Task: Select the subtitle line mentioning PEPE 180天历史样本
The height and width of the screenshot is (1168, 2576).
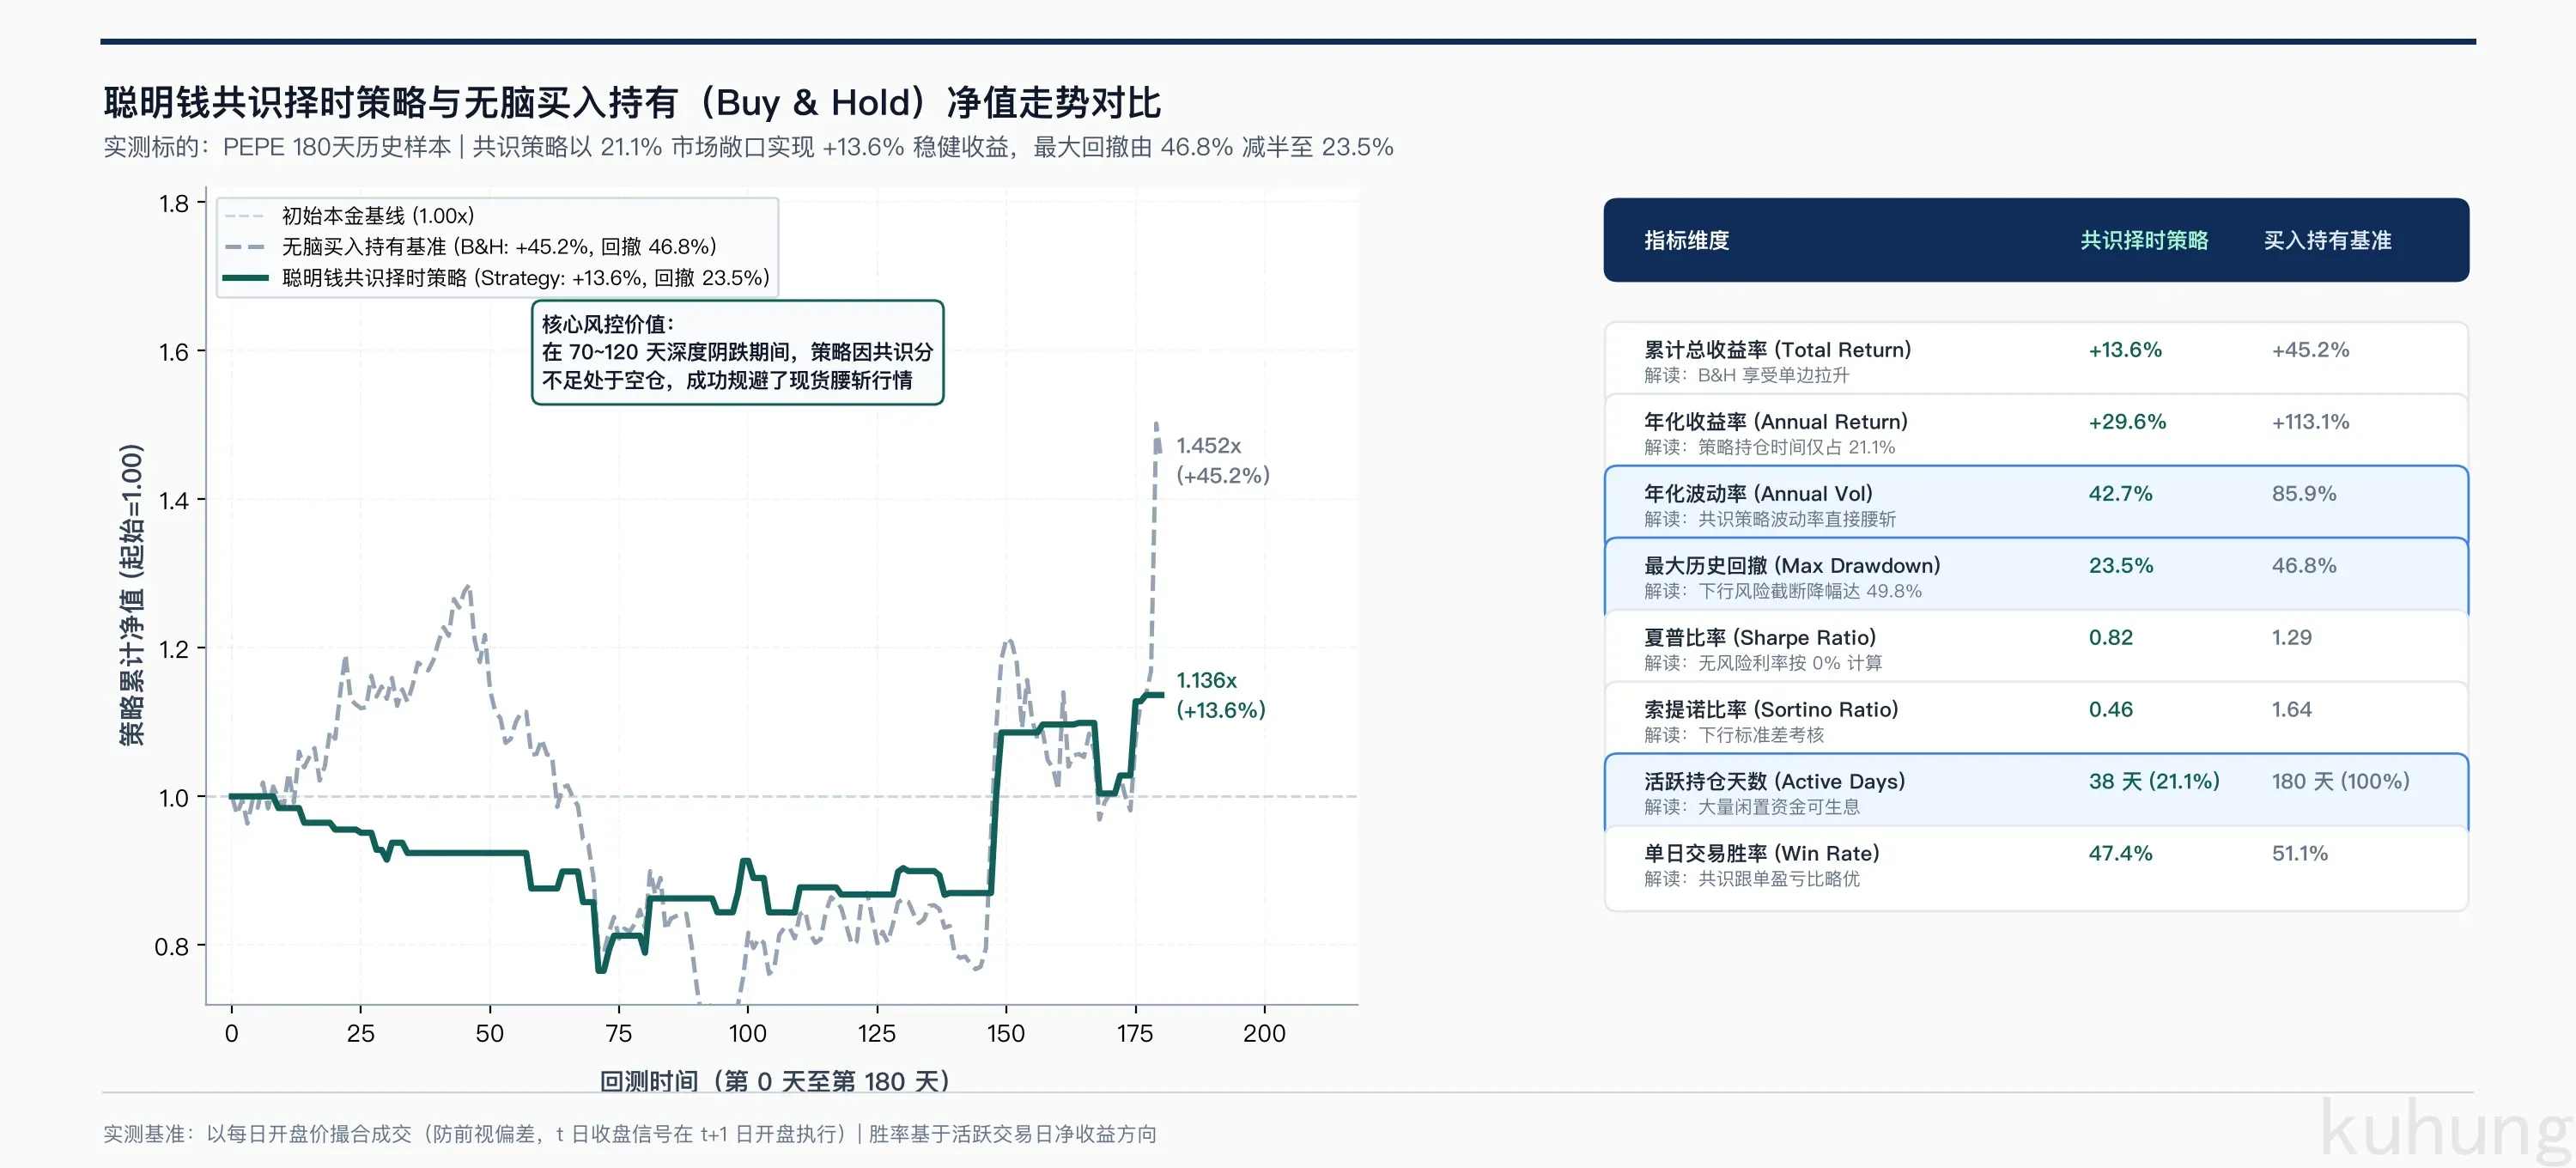Action: [748, 147]
